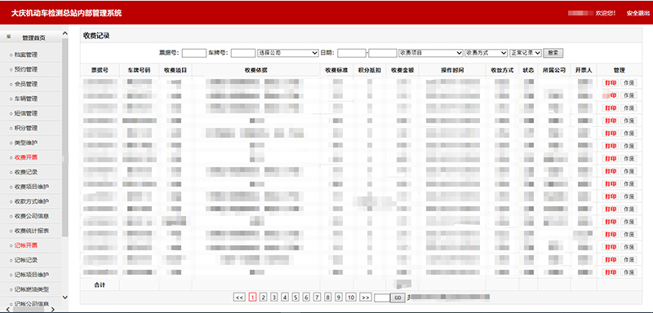Click the 安全退出 logout link
Screen dimensions: 653x313
[x=637, y=13]
